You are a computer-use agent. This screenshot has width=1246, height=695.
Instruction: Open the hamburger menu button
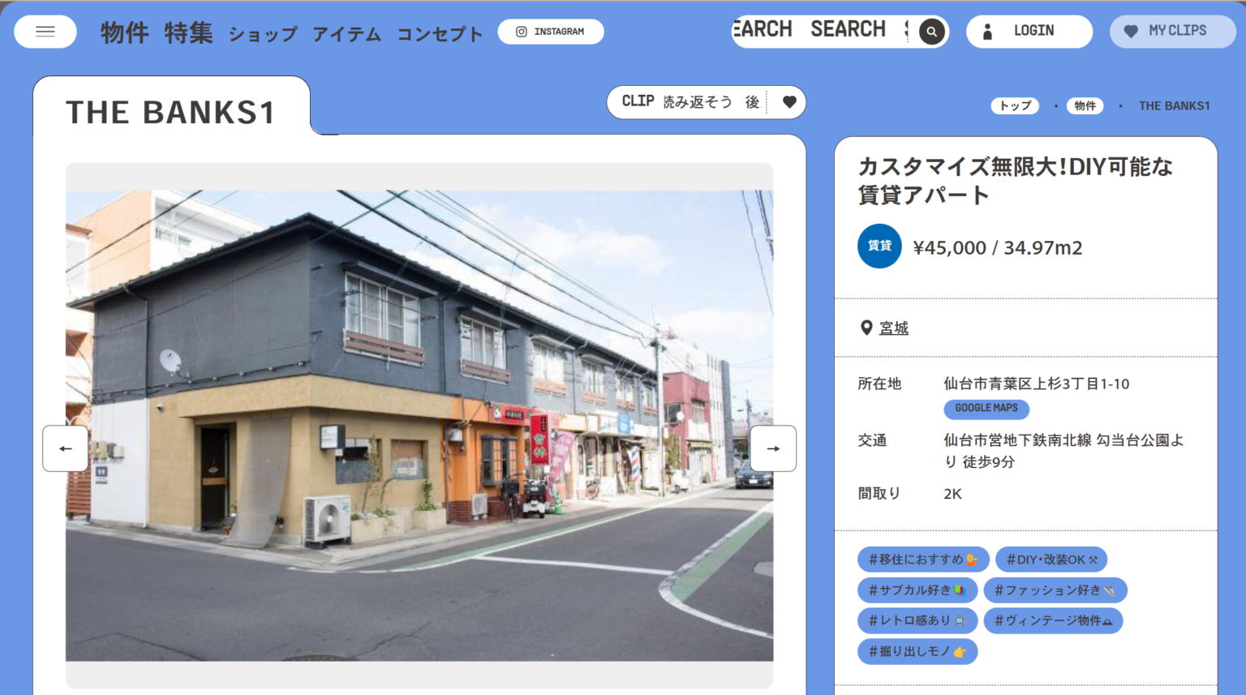[45, 32]
